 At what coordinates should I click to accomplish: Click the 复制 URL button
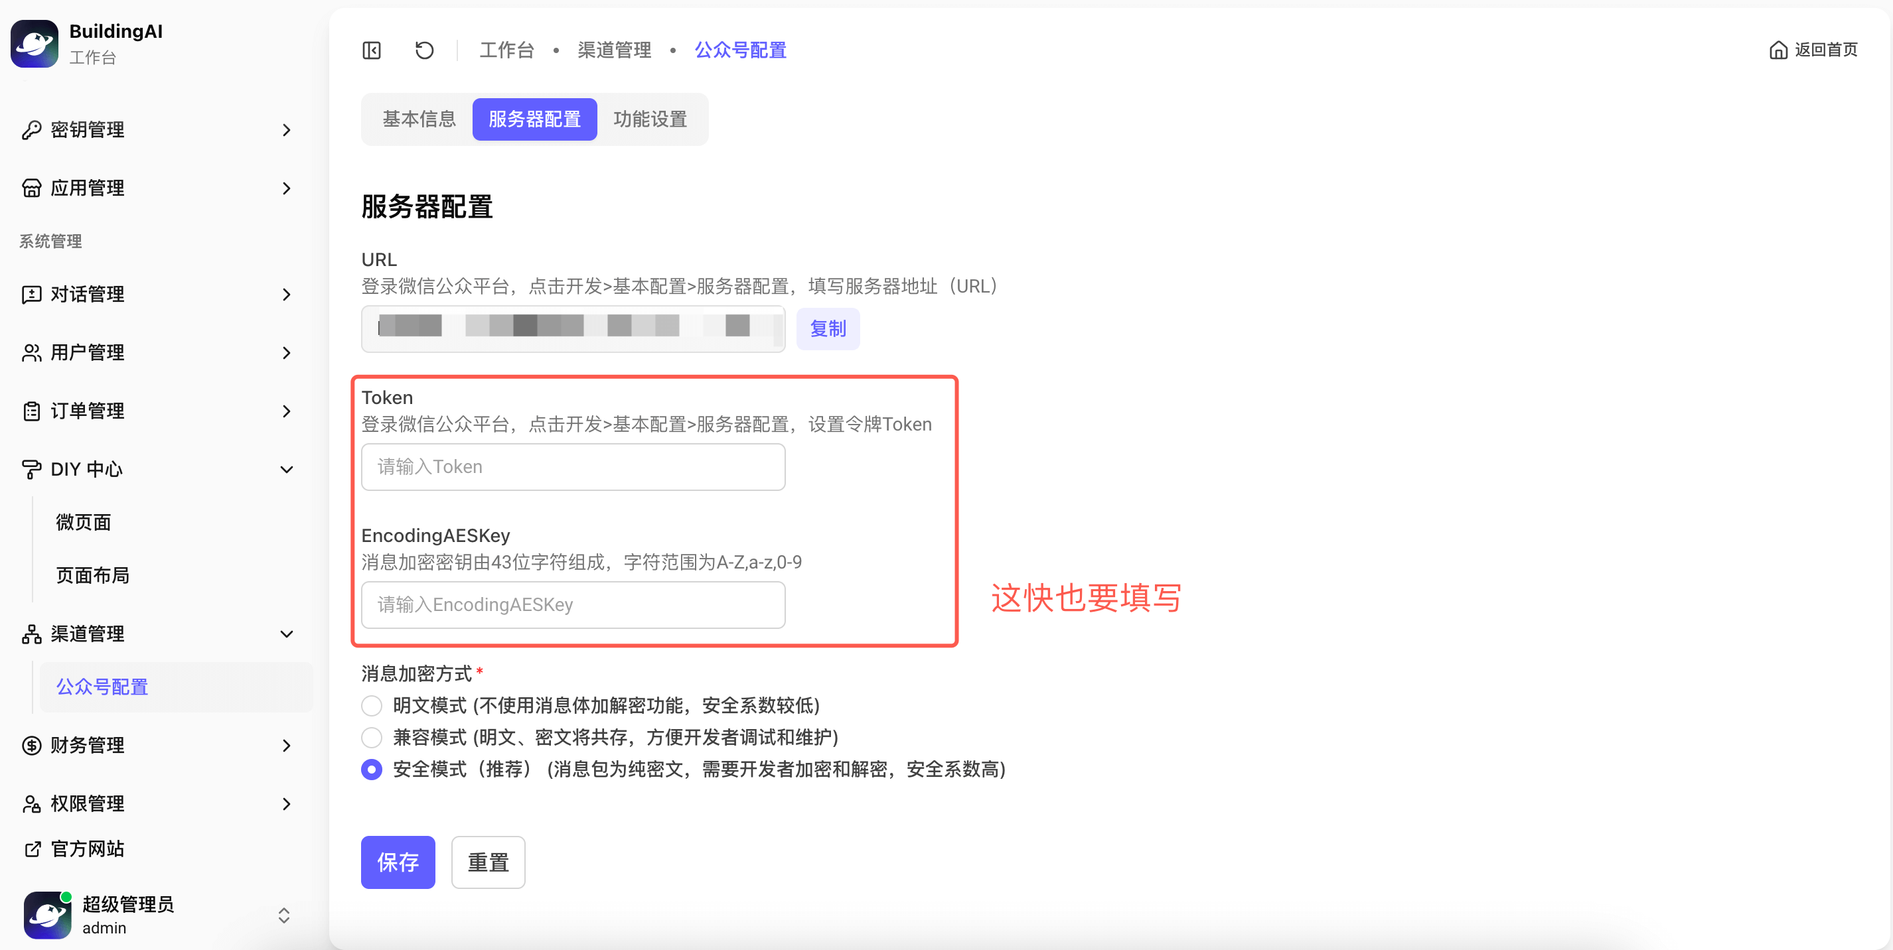tap(828, 329)
